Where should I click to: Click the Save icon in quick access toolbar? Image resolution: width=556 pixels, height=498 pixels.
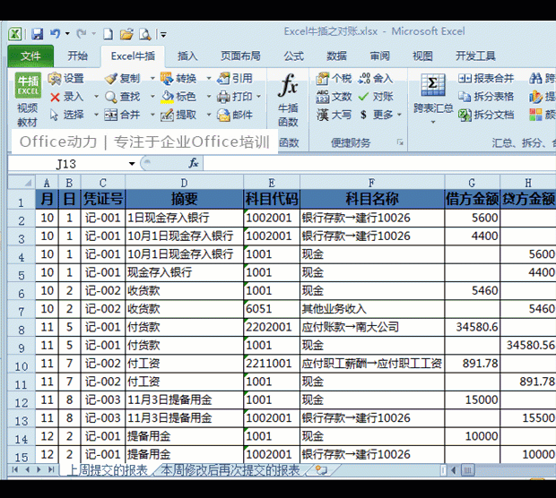coord(37,34)
